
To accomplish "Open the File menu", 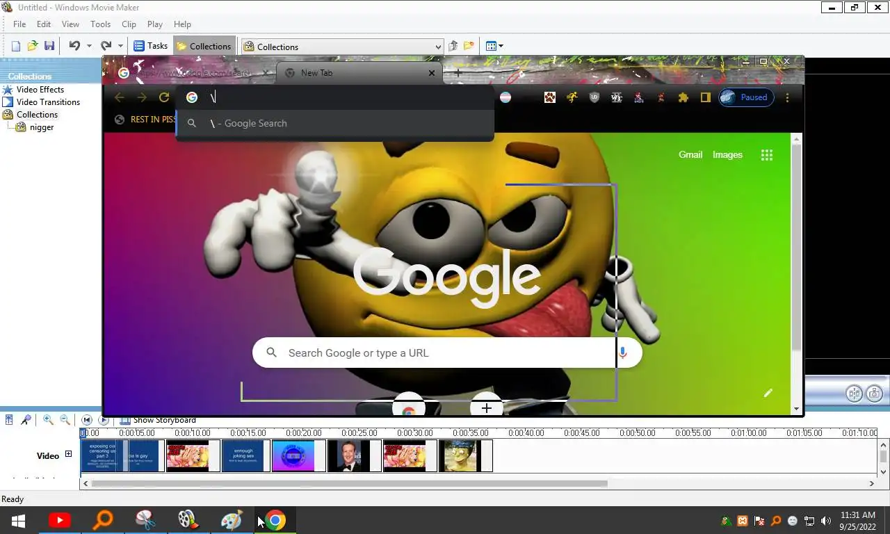I will pos(19,24).
